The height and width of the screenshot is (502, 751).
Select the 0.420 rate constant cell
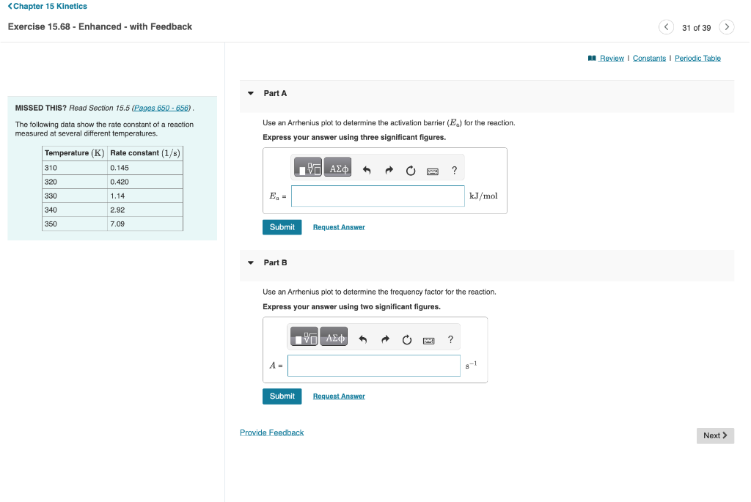145,182
